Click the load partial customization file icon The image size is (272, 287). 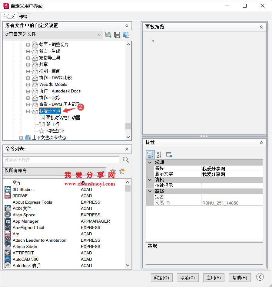tap(108, 34)
